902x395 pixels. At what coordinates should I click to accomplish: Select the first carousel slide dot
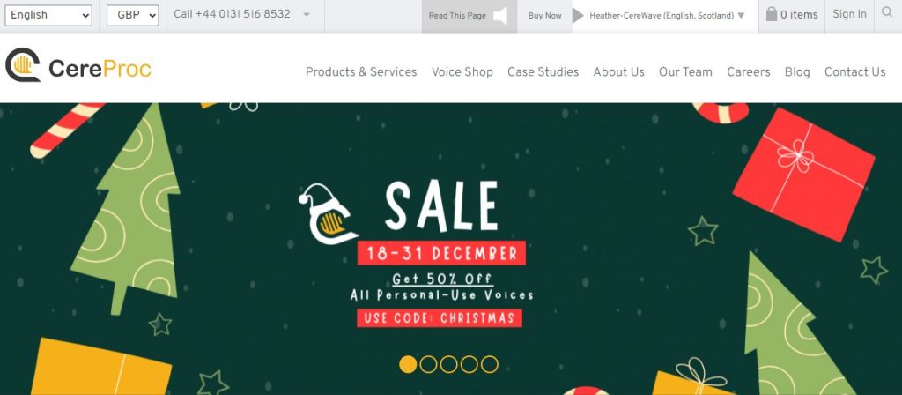coord(408,364)
